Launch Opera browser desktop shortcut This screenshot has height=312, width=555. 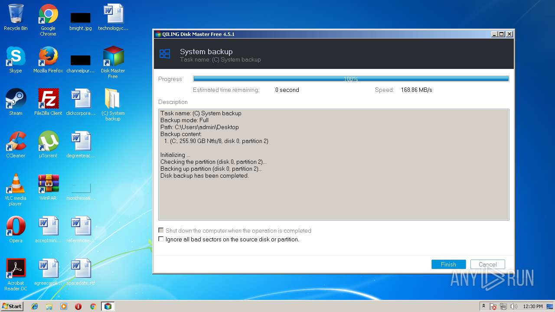pyautogui.click(x=16, y=230)
